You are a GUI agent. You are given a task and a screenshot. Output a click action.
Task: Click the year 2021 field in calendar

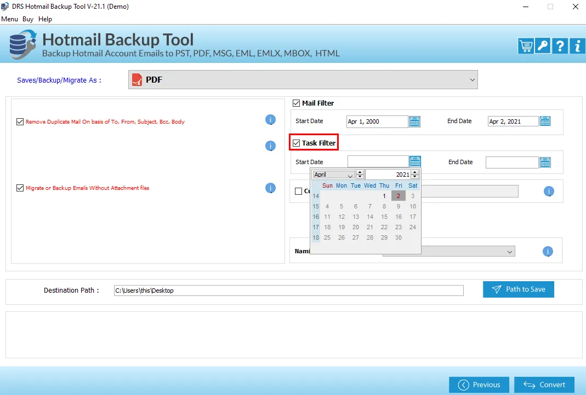click(x=388, y=175)
